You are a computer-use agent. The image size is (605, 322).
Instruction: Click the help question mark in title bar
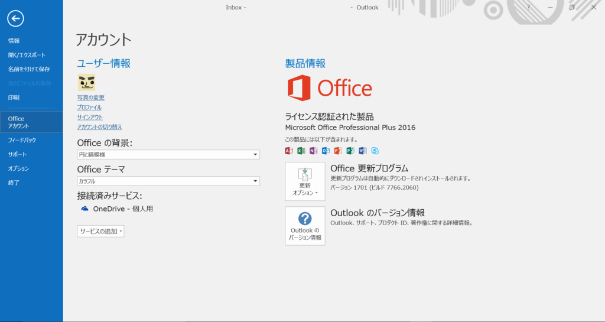529,7
